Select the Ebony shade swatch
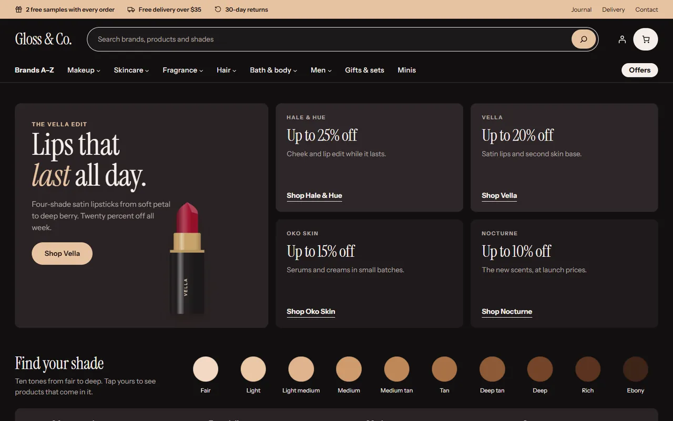The image size is (673, 421). click(636, 369)
